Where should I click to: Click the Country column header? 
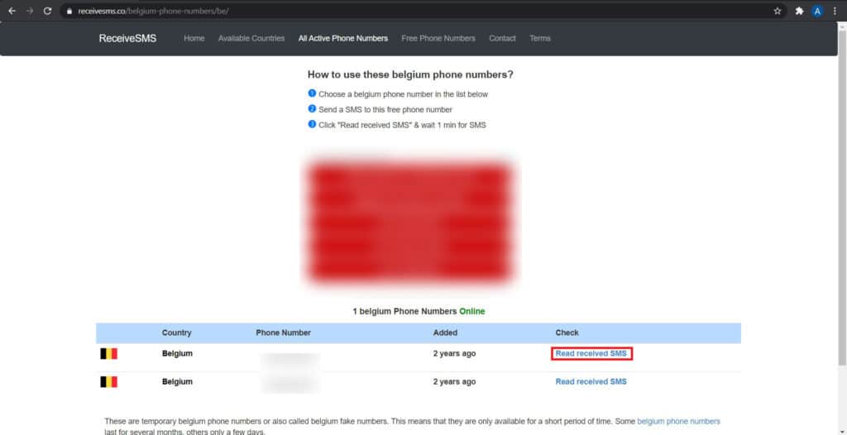pos(177,333)
